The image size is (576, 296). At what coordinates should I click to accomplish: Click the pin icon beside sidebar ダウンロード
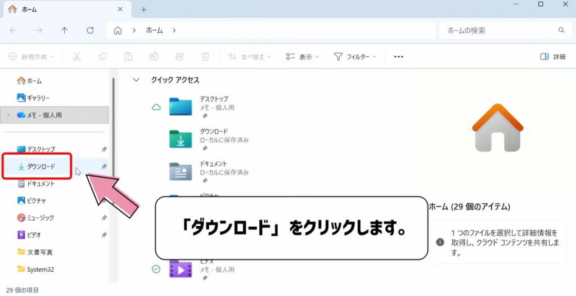[104, 167]
